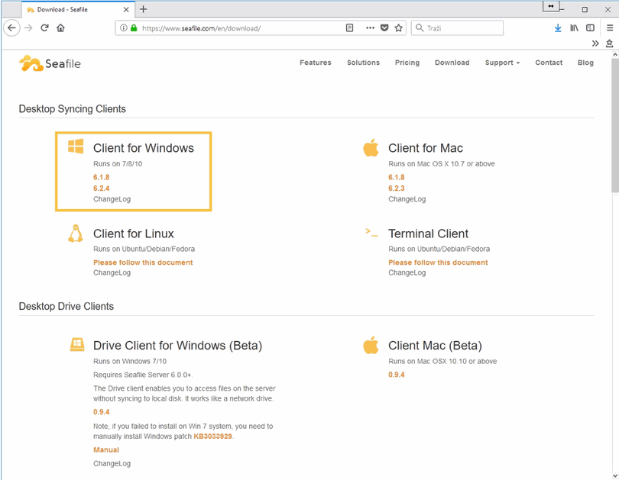The image size is (619, 480).
Task: Close the Download - Seafile tab
Action: pyautogui.click(x=126, y=9)
